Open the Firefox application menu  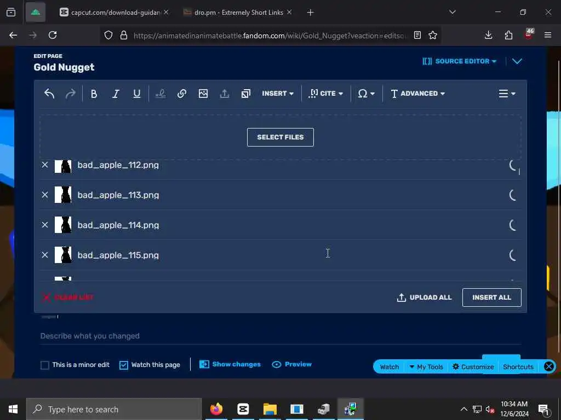(x=548, y=35)
